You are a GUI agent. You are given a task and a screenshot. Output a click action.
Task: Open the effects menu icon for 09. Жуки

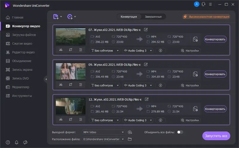tap(81, 84)
